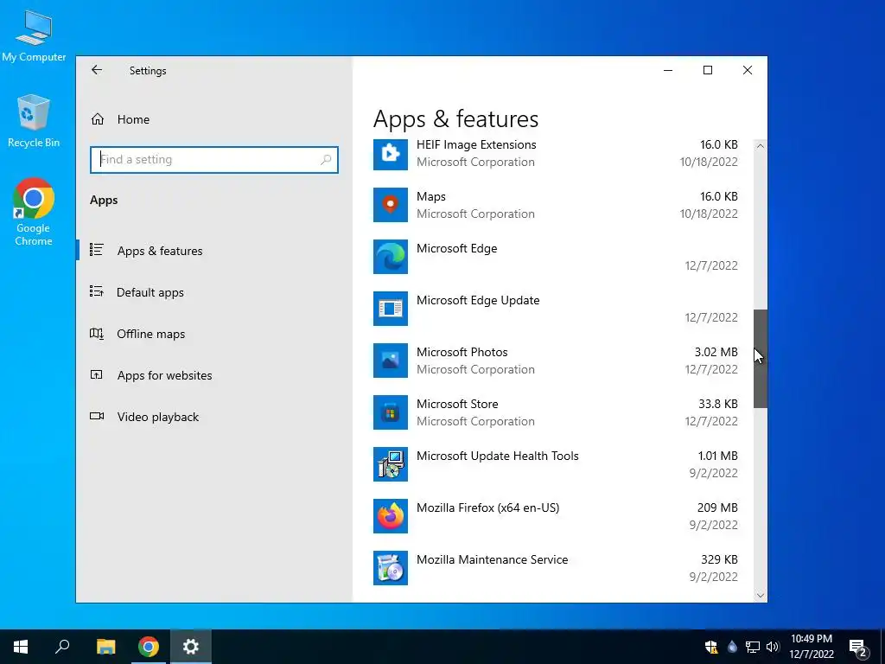Open the HEIF Image Extensions app icon
The height and width of the screenshot is (664, 885).
click(x=390, y=153)
